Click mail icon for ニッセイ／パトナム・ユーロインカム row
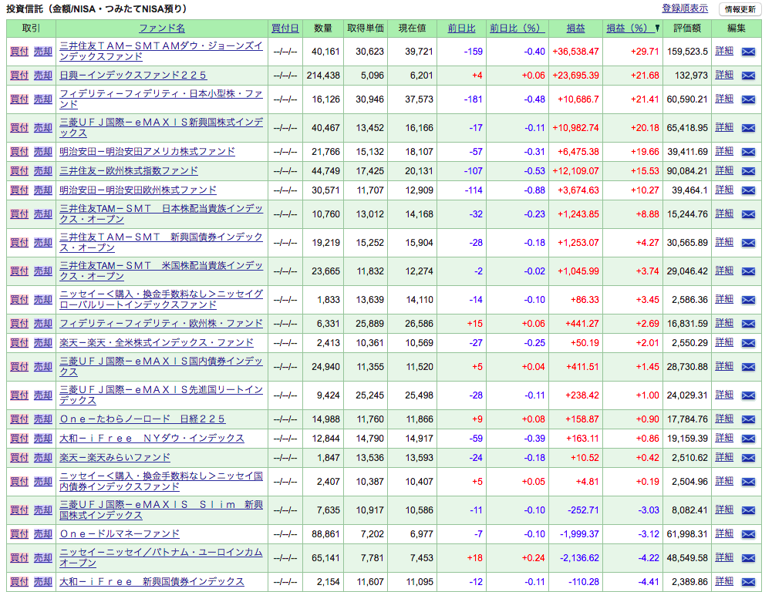 (748, 558)
